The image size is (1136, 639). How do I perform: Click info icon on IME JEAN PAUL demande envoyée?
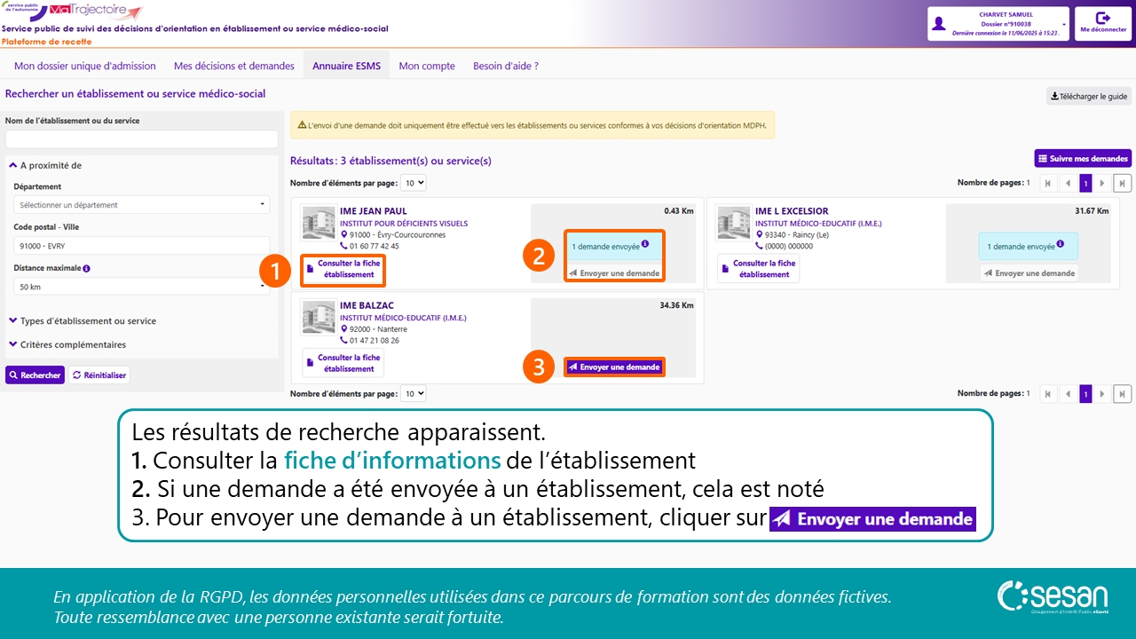pos(645,244)
